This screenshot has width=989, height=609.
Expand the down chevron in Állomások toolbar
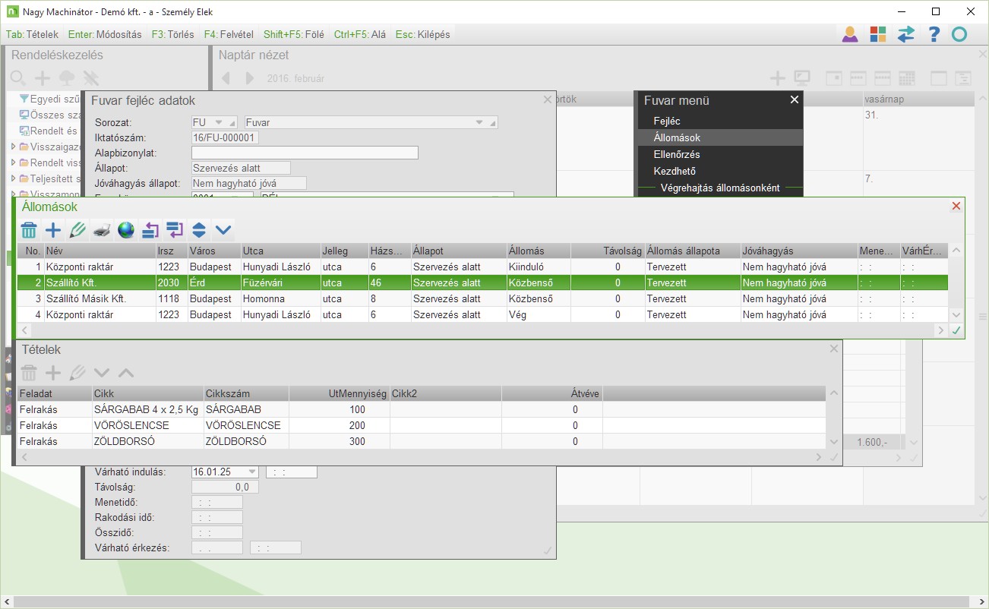pos(223,230)
